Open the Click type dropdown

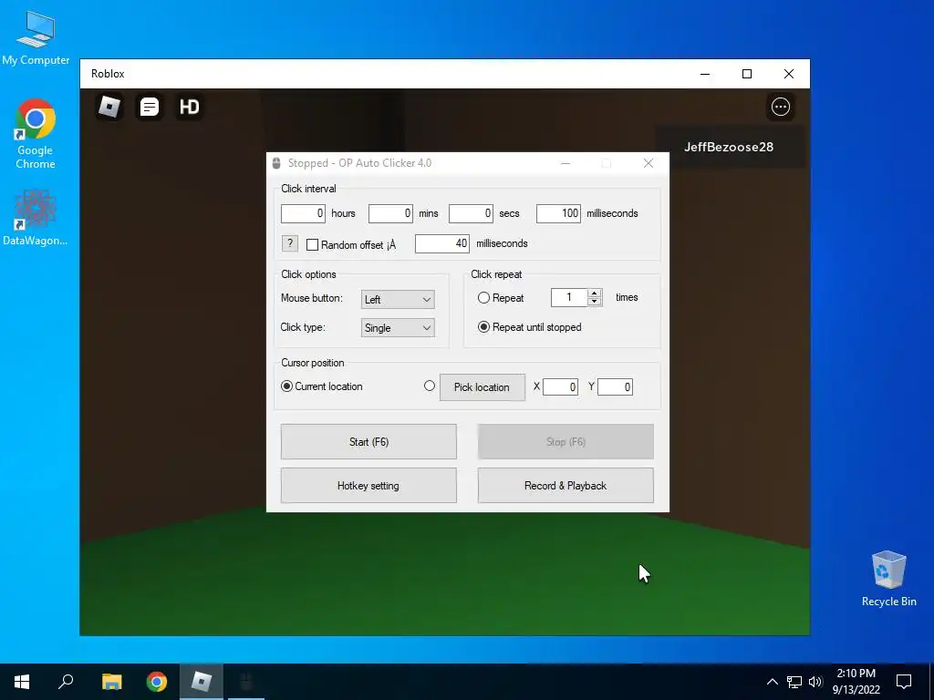tap(398, 328)
